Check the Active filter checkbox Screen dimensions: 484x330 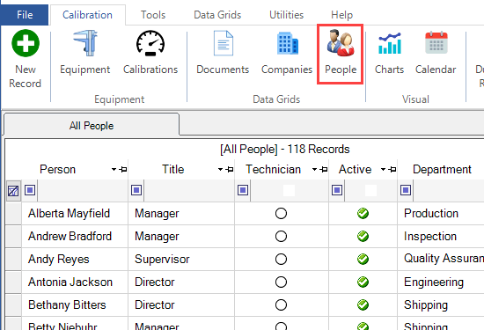370,190
